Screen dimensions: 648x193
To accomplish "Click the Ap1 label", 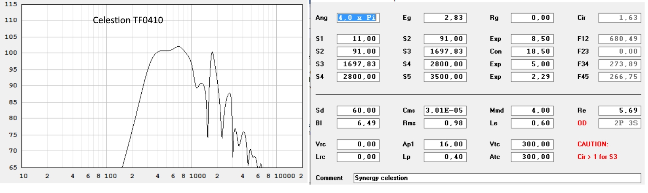I will [x=408, y=144].
